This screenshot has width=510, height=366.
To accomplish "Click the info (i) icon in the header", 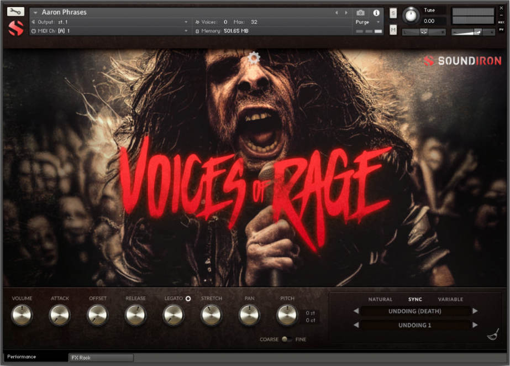I will pos(376,12).
